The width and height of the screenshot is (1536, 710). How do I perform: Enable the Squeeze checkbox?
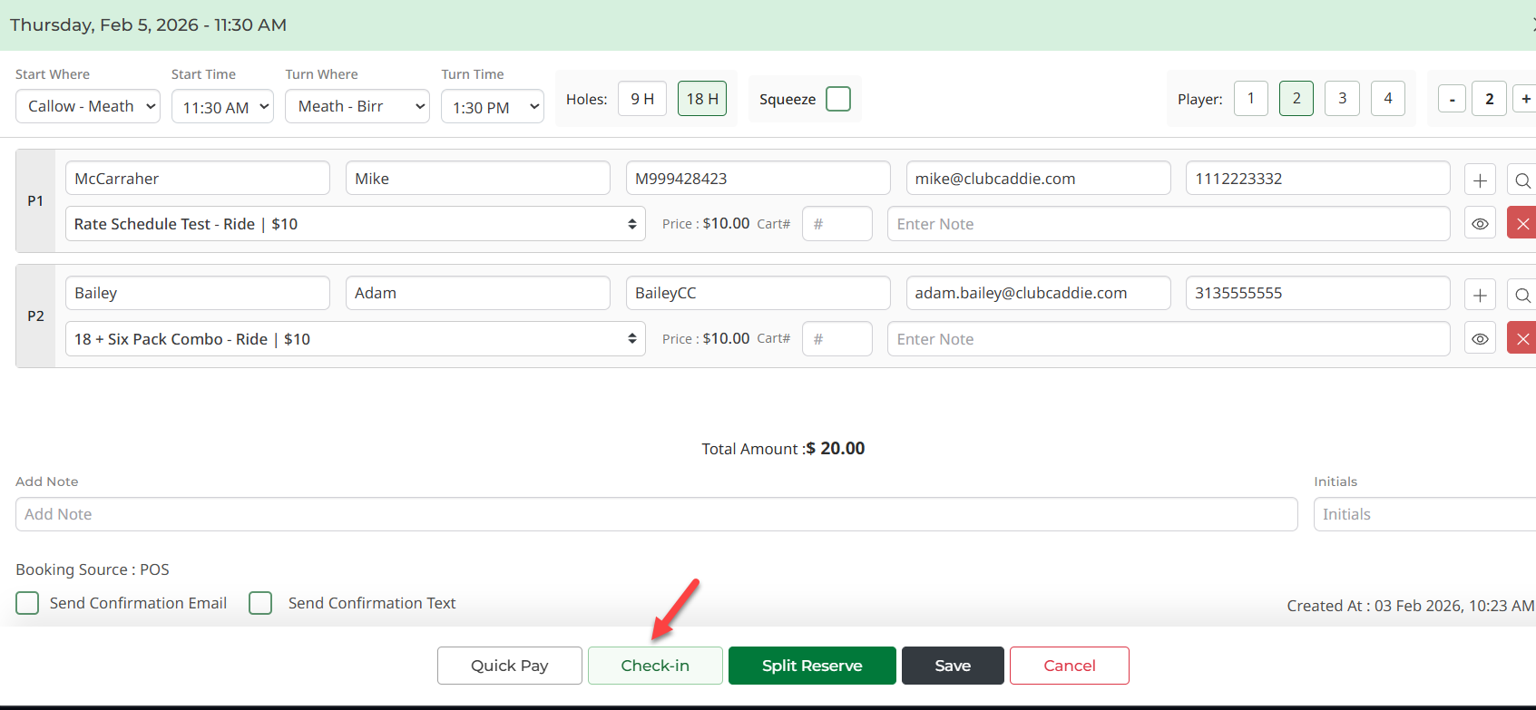point(838,99)
